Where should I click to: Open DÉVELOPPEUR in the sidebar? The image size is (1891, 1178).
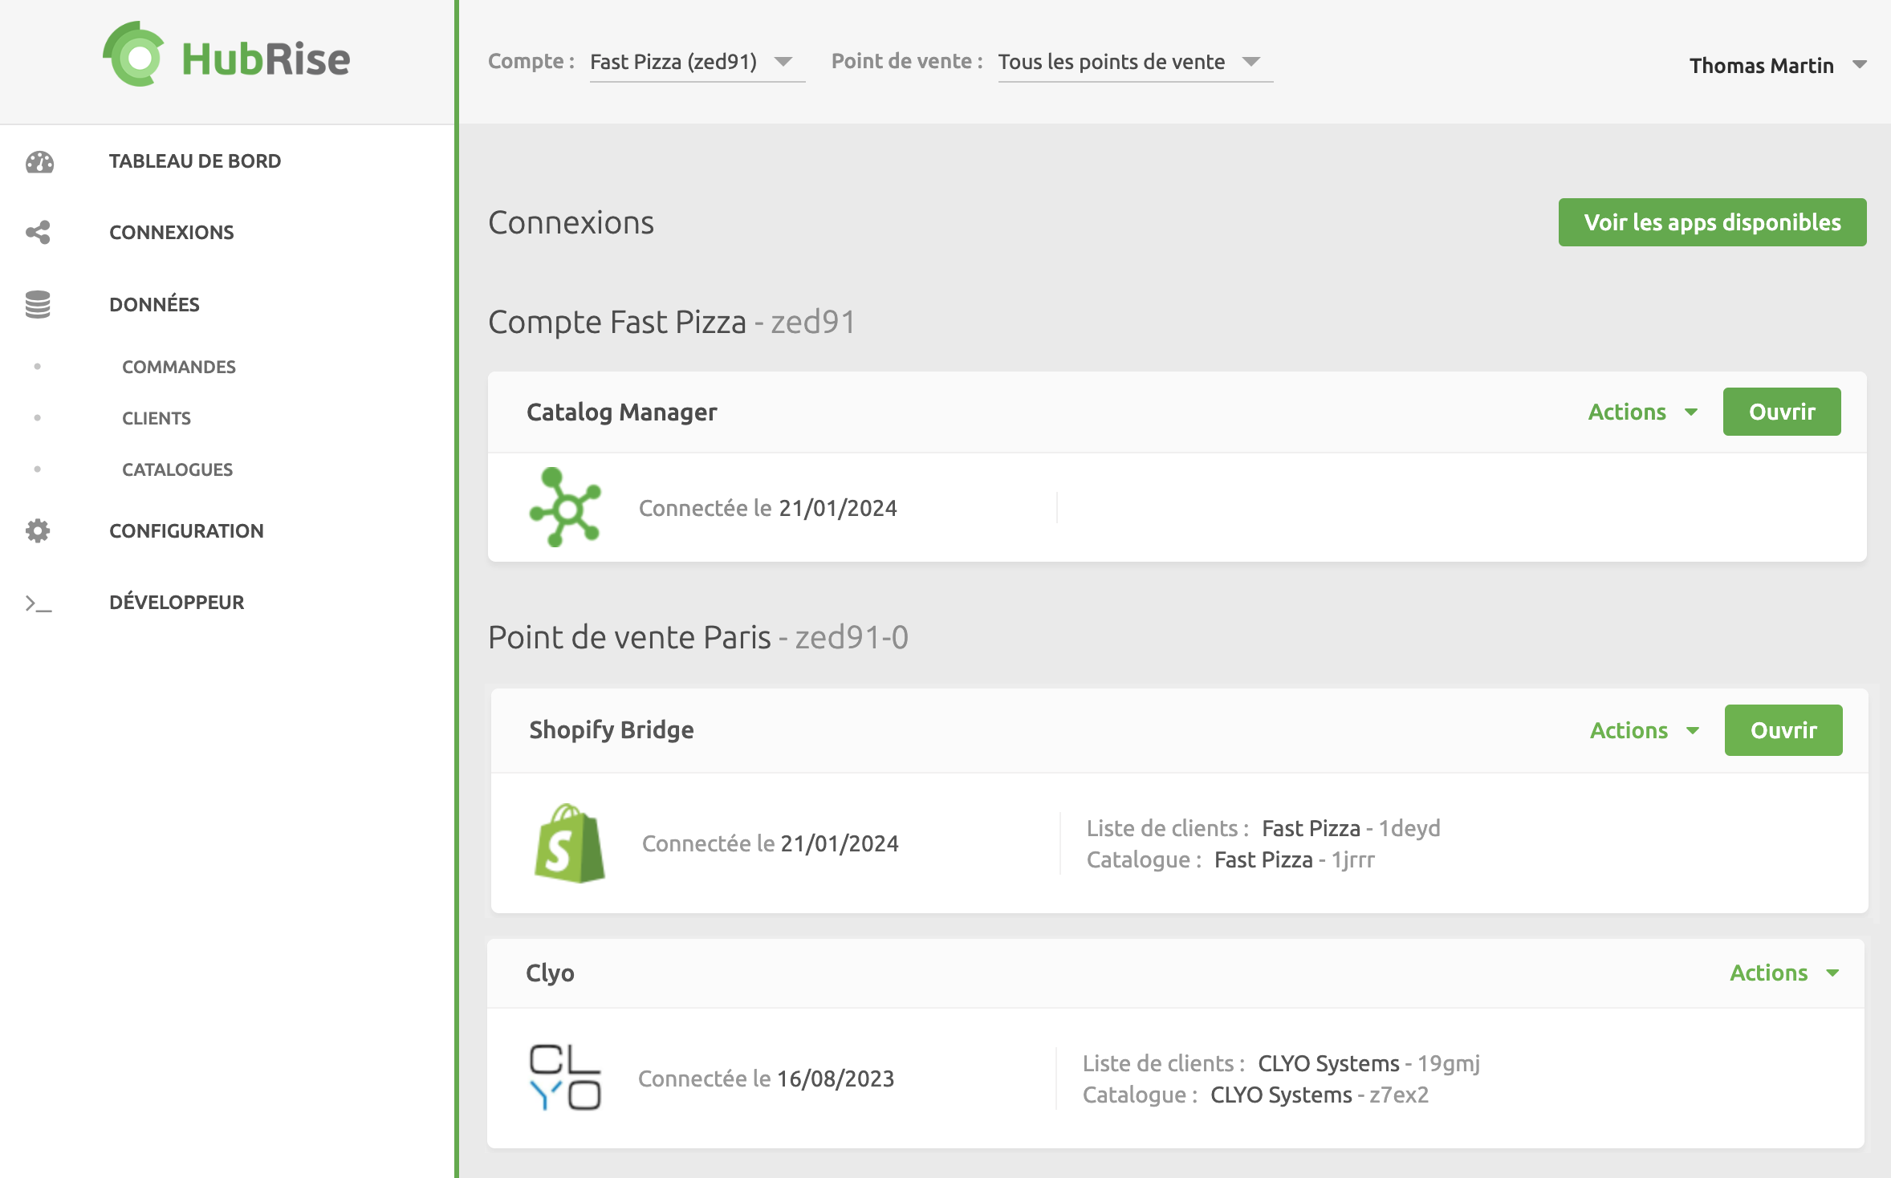[x=177, y=602]
